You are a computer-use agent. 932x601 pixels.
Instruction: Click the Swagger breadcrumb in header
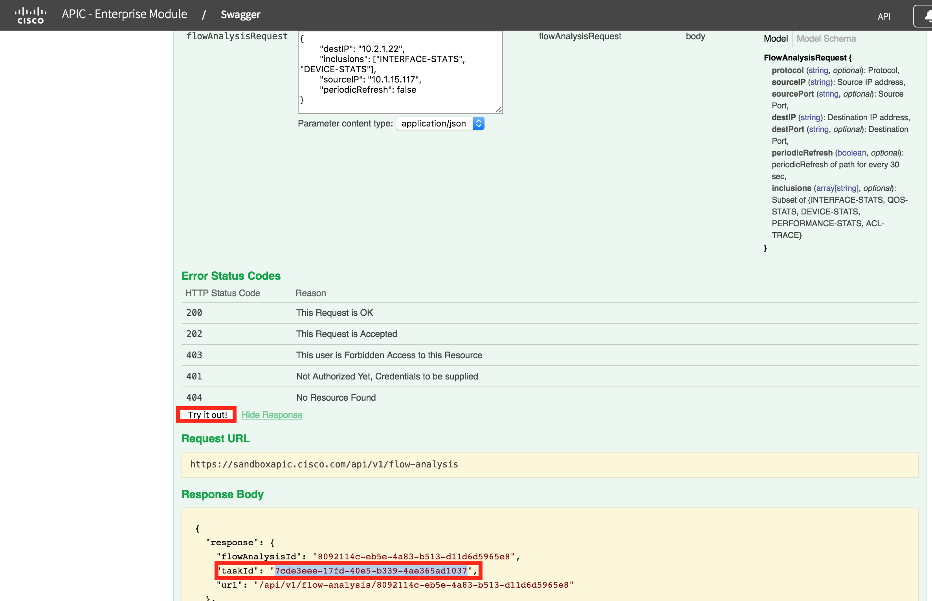click(240, 15)
